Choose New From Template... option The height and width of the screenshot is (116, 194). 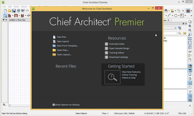pos(68,46)
